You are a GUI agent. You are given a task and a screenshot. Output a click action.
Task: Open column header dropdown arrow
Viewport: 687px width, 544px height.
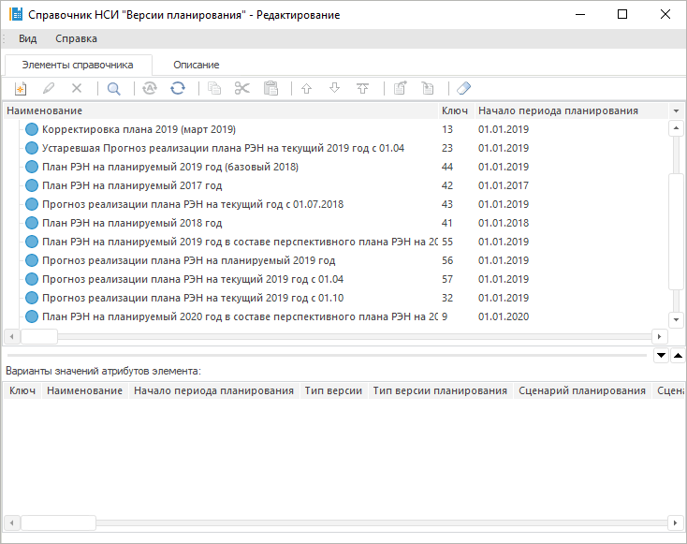[x=676, y=110]
